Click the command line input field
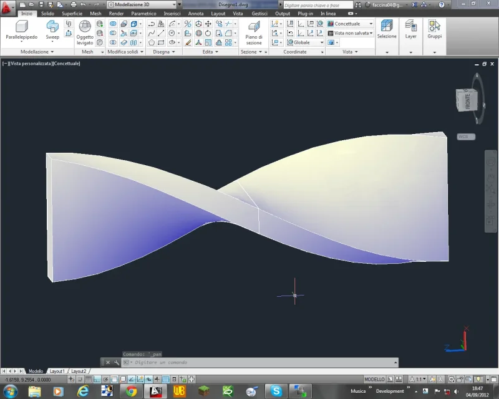This screenshot has height=399, width=499. [249, 362]
